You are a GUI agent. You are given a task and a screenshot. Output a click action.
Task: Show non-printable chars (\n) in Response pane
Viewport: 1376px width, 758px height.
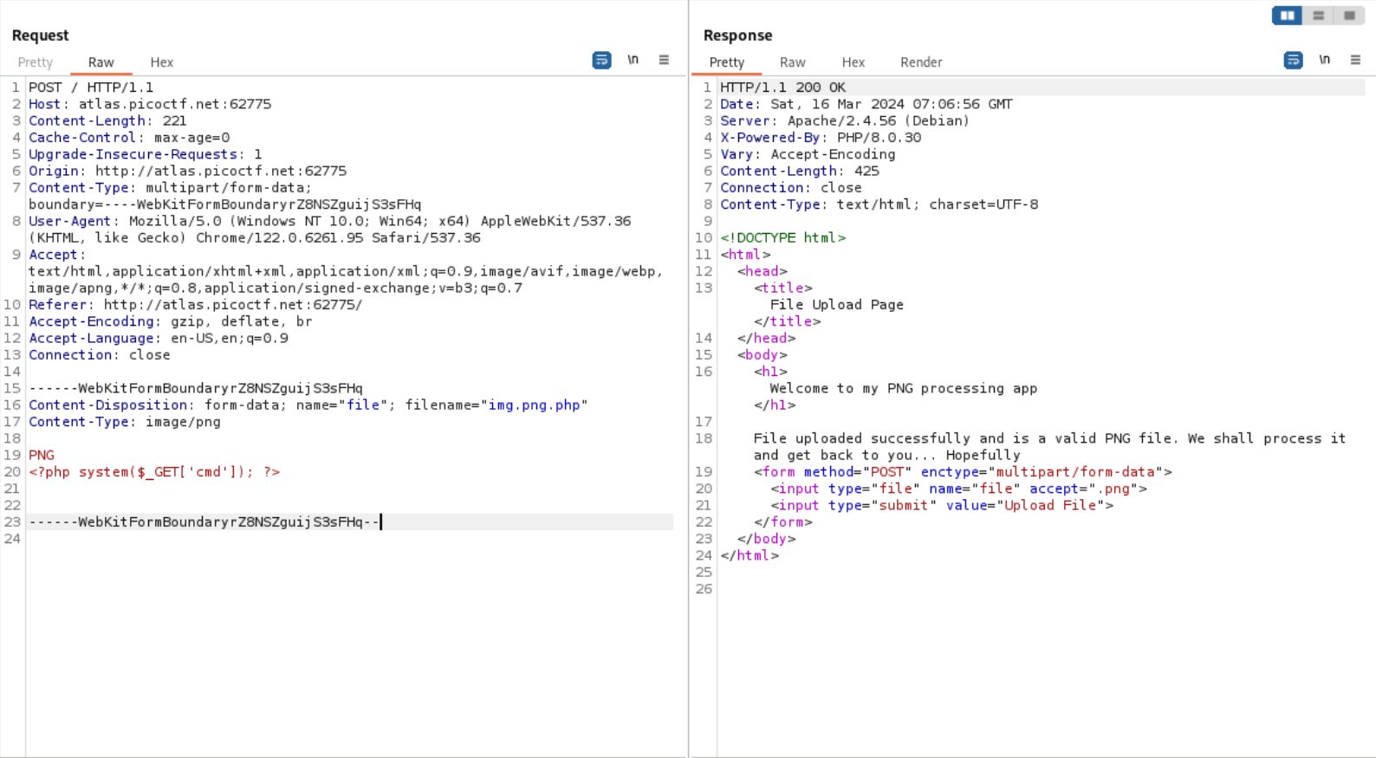coord(1325,60)
